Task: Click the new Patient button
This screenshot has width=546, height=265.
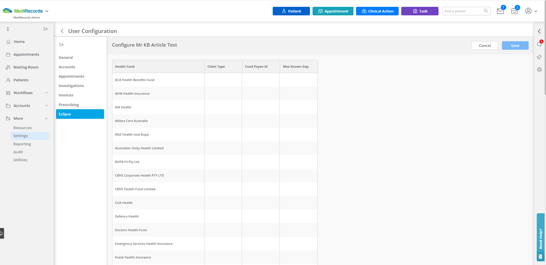Action: pyautogui.click(x=291, y=11)
